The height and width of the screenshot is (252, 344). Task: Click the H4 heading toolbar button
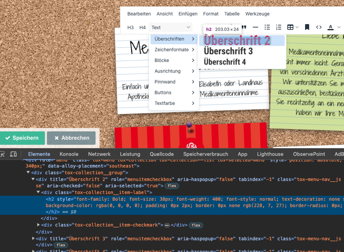[x=142, y=28]
